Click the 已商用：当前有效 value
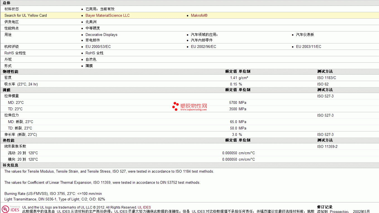Image resolution: width=379 pixels, height=213 pixels. pyautogui.click(x=100, y=9)
